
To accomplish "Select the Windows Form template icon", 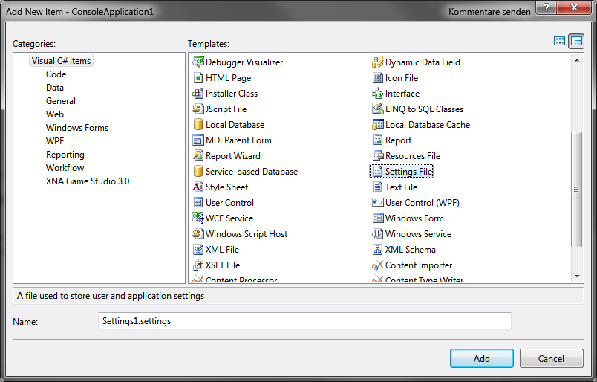I will [378, 218].
